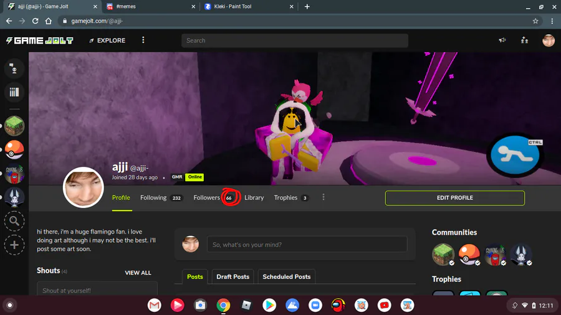
Task: Open a new browser tab
Action: 307,6
